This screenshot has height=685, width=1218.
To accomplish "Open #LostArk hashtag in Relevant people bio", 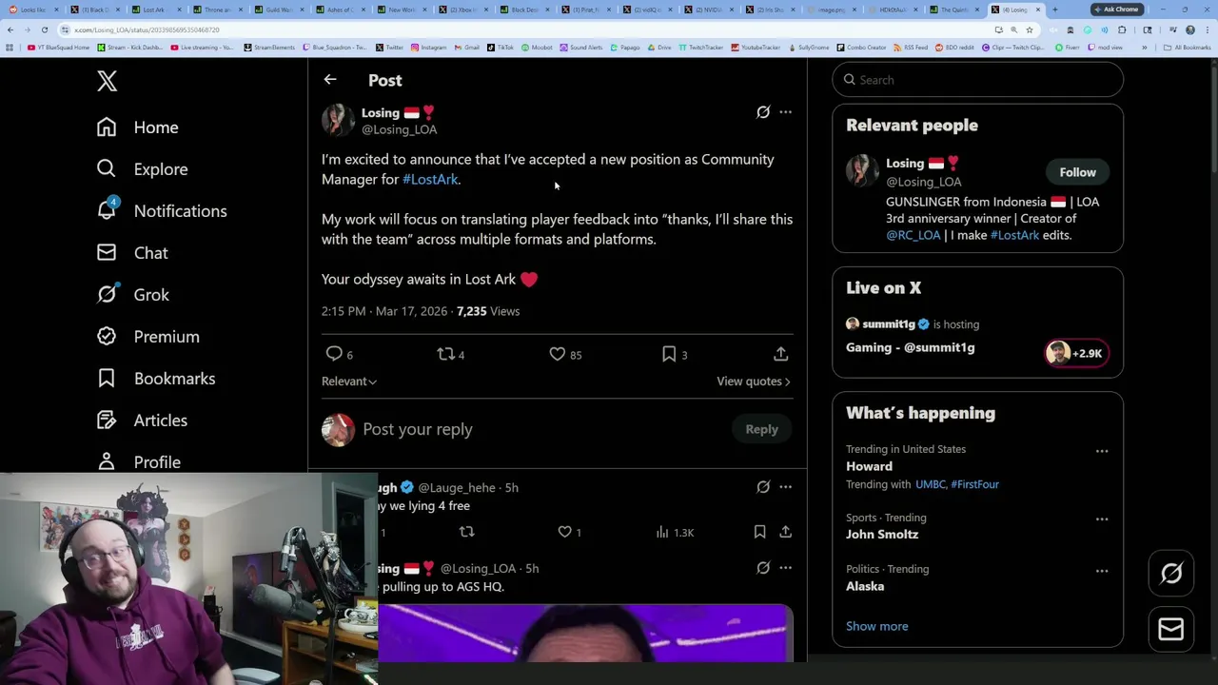I will 1014,235.
